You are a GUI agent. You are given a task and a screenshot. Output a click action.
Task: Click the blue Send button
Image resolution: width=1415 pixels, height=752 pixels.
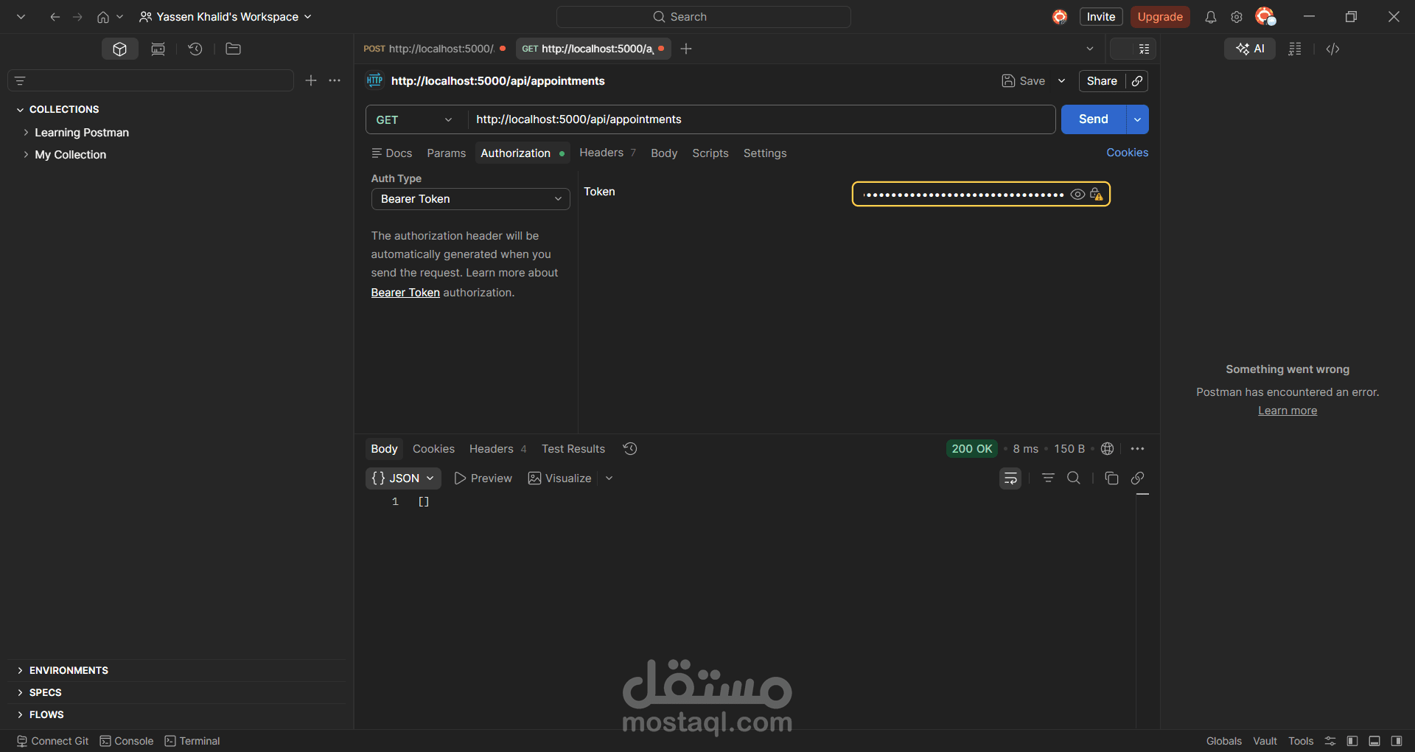pyautogui.click(x=1093, y=119)
